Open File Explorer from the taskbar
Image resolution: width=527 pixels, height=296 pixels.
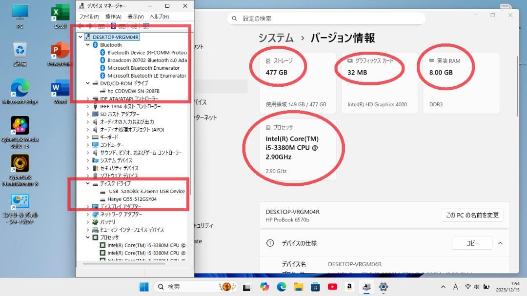[299, 287]
